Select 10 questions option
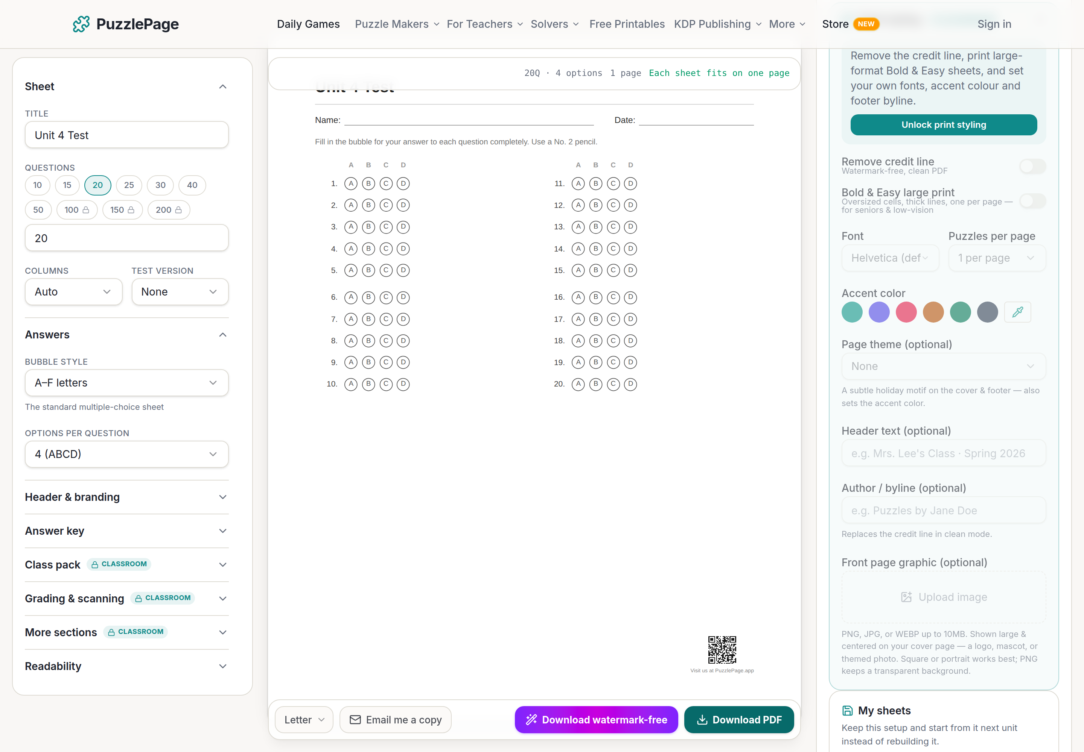Viewport: 1084px width, 752px height. [x=37, y=185]
